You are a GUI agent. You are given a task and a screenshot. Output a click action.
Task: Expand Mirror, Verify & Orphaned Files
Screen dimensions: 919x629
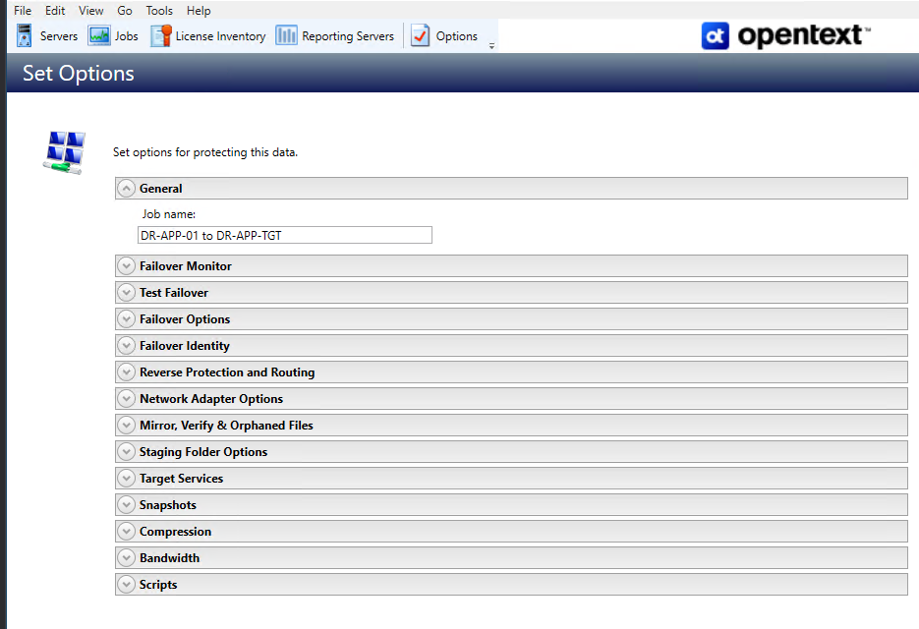tap(126, 426)
